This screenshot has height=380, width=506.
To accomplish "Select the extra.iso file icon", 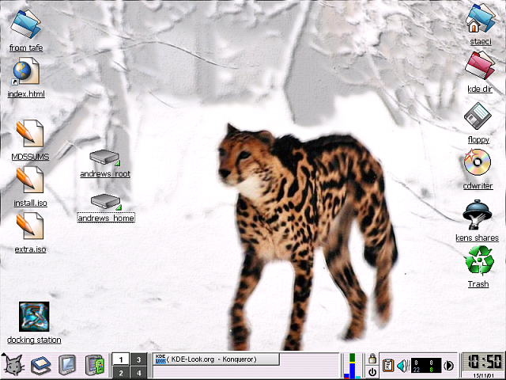I will pos(30,226).
